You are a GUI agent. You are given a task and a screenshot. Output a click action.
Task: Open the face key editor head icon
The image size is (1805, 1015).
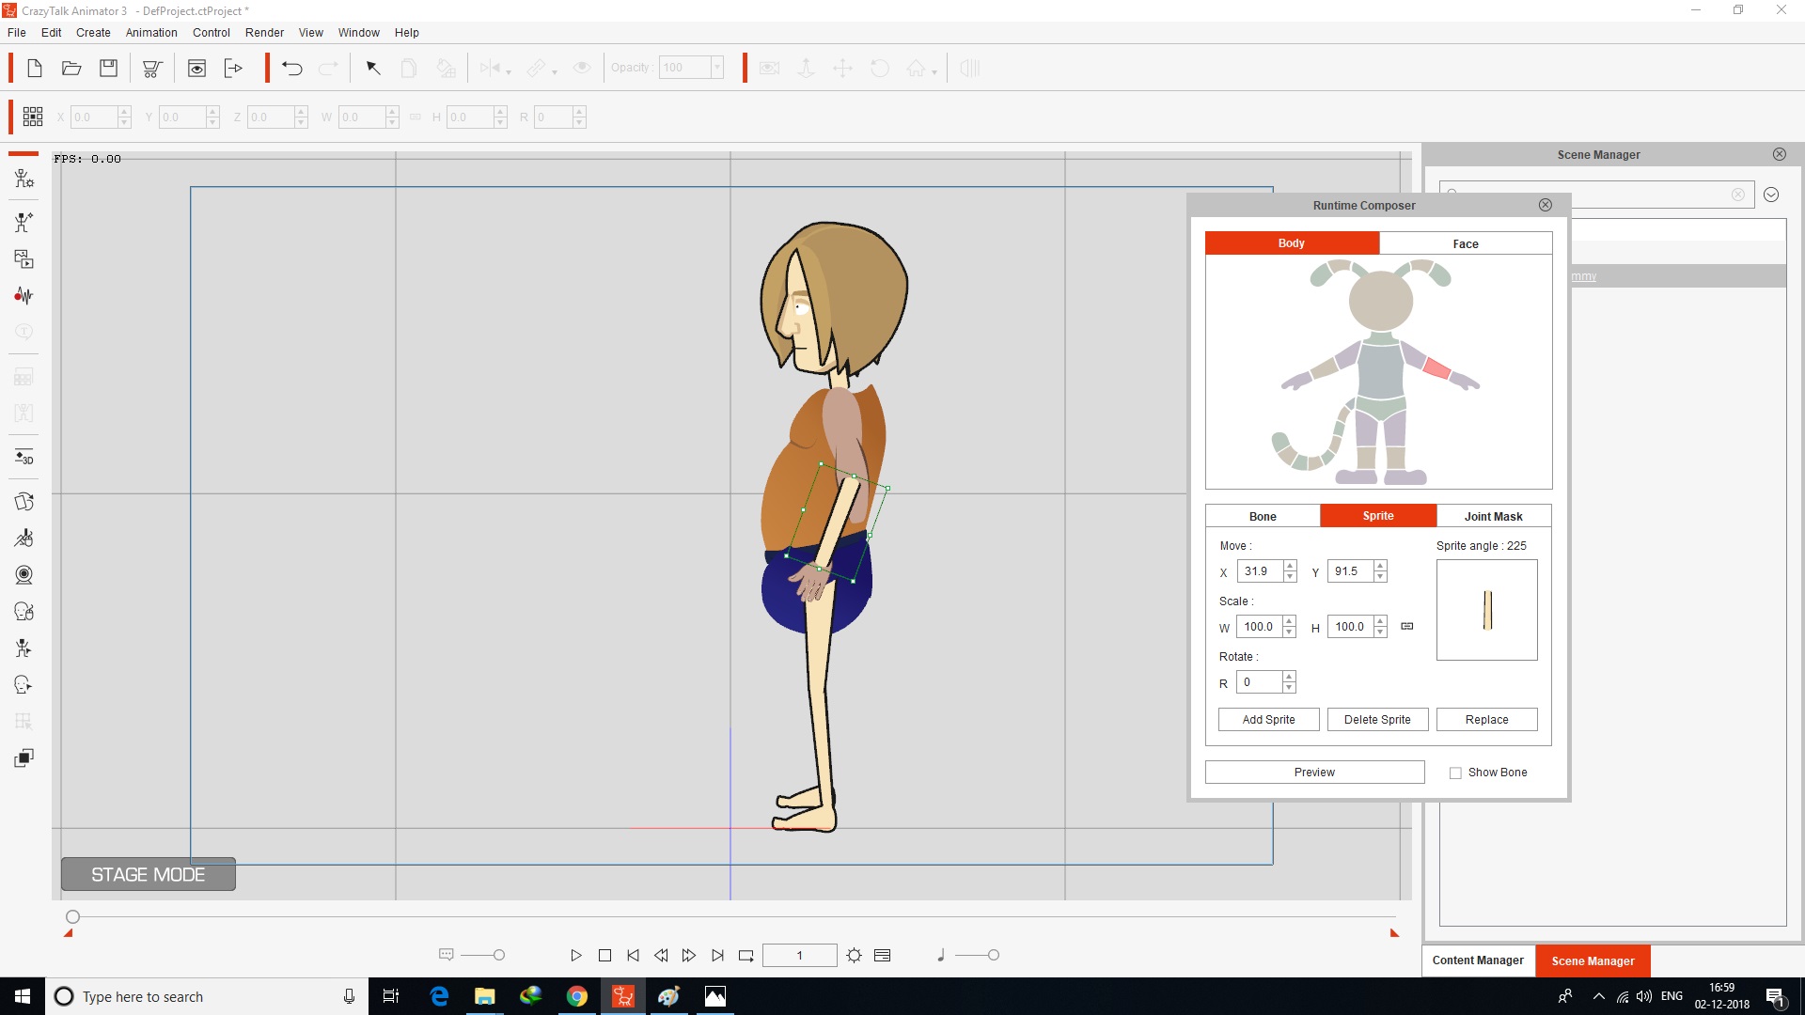(24, 612)
